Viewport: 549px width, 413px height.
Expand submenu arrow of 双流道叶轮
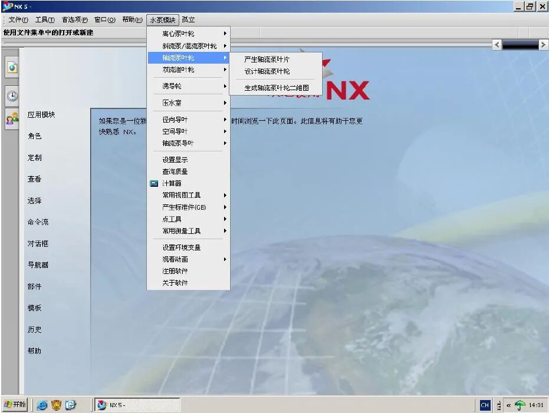pyautogui.click(x=225, y=70)
